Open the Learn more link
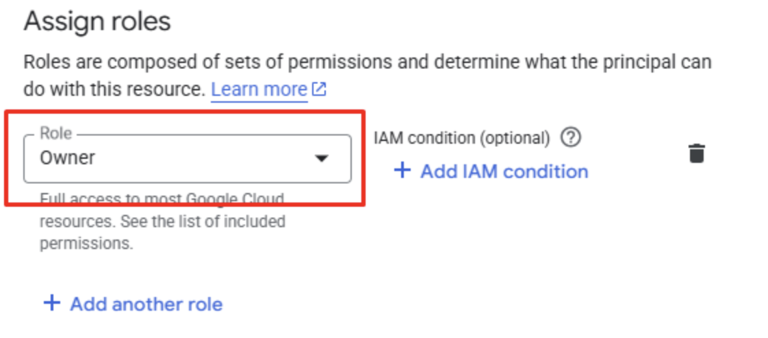The width and height of the screenshot is (768, 338). [259, 90]
